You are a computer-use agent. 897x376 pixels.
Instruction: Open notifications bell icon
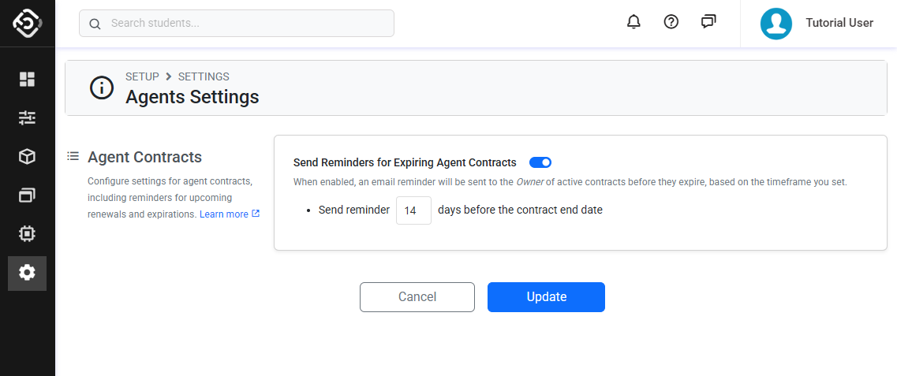coord(634,22)
